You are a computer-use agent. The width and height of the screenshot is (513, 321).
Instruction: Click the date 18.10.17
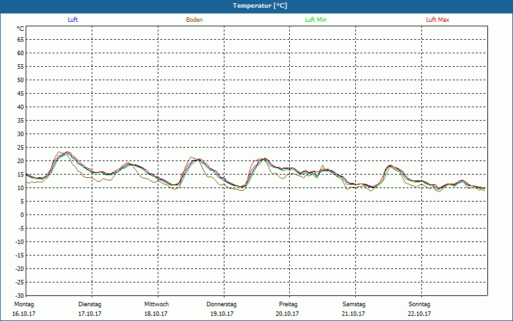(x=156, y=314)
